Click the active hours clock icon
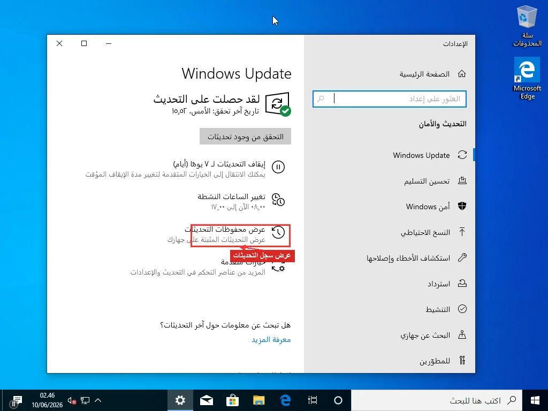 click(x=278, y=200)
